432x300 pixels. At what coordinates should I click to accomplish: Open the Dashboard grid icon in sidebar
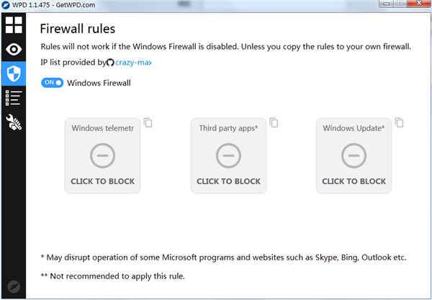point(14,25)
